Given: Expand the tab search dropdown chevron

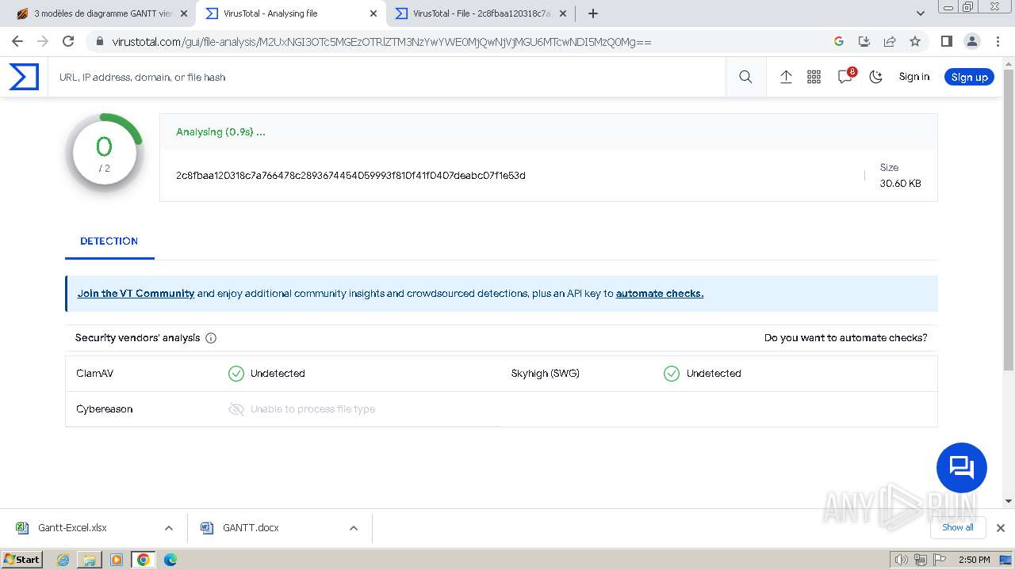Looking at the screenshot, I should point(921,13).
